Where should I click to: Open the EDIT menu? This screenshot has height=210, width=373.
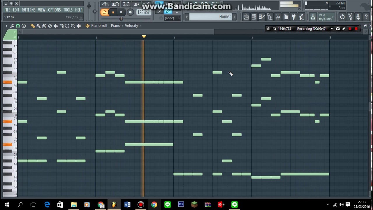coord(16,10)
